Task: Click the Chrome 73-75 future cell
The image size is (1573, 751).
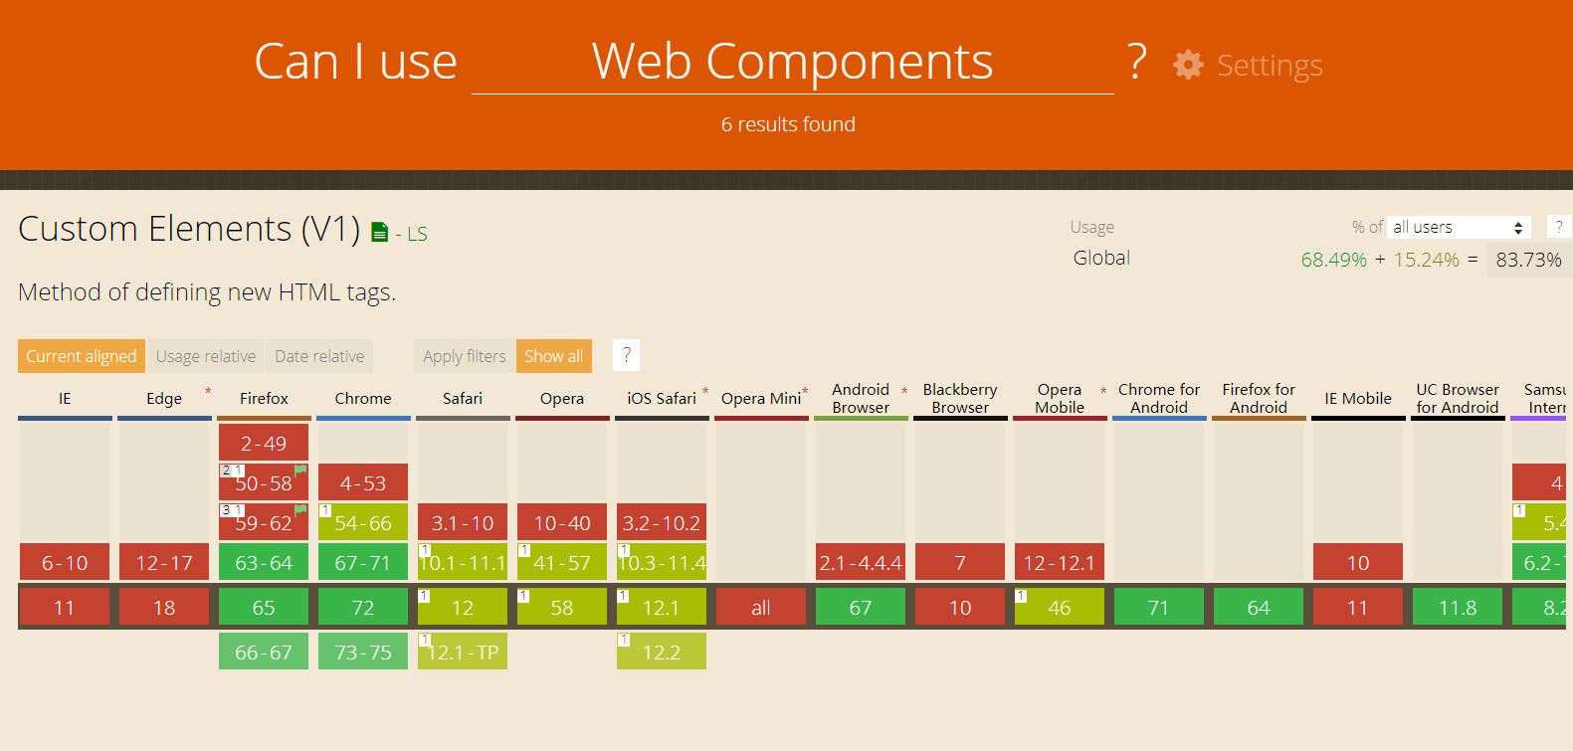Action: [363, 652]
